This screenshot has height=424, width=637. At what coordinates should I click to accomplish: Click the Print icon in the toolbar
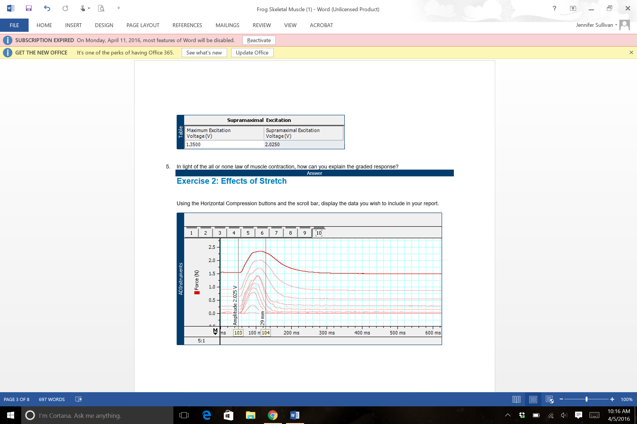pyautogui.click(x=102, y=9)
